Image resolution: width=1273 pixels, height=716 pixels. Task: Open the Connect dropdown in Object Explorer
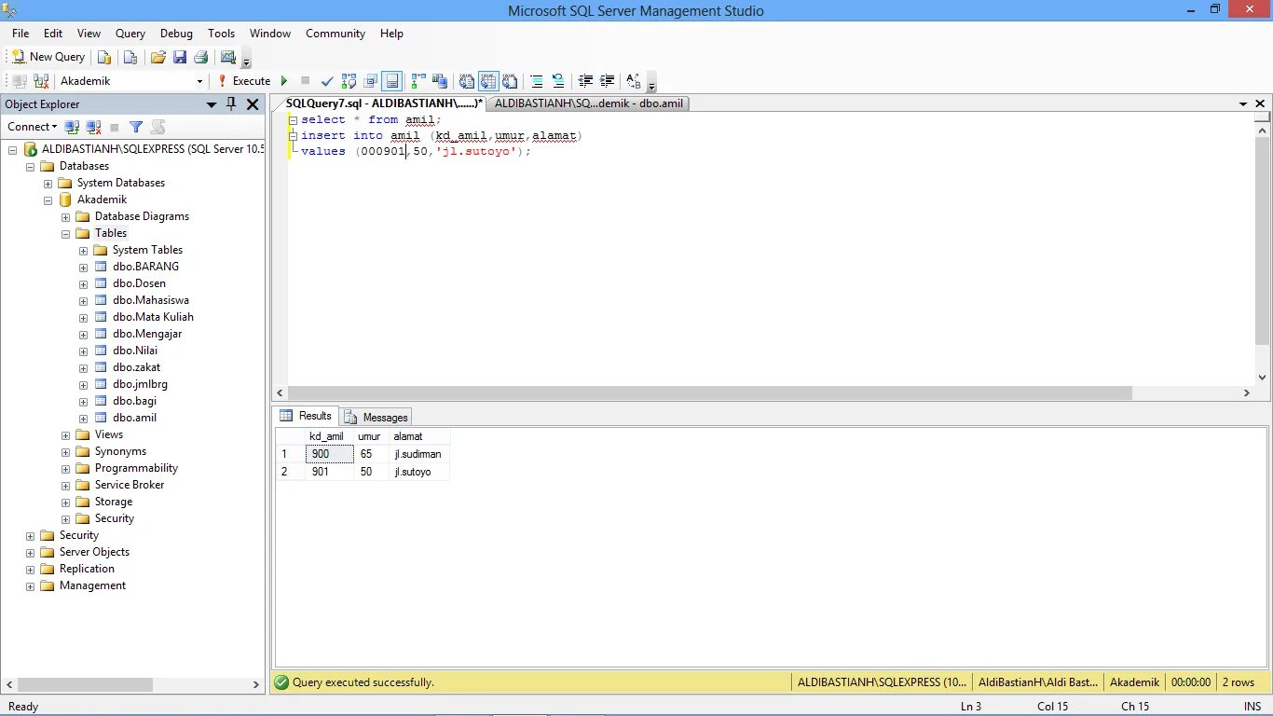coord(32,127)
